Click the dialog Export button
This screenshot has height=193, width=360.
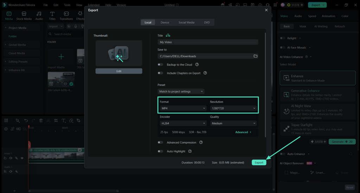[x=259, y=162]
